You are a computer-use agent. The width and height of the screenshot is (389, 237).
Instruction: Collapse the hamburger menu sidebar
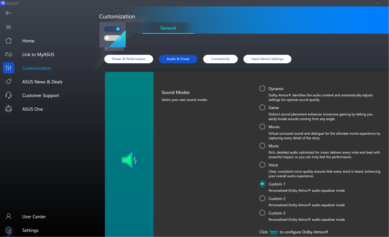click(x=8, y=27)
